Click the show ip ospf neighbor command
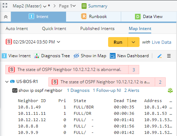Image resolution: width=177 pixels, height=136 pixels. [40, 90]
